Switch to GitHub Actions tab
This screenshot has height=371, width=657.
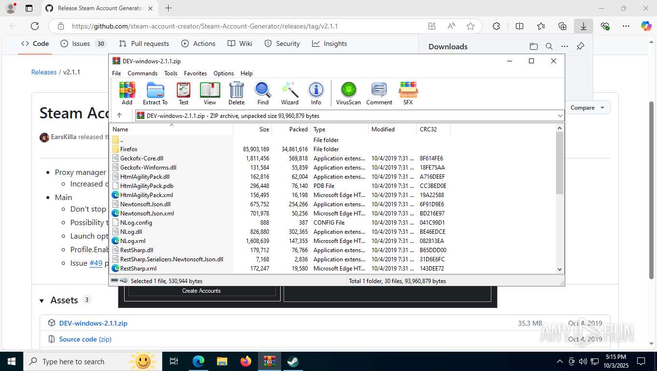[x=198, y=43]
